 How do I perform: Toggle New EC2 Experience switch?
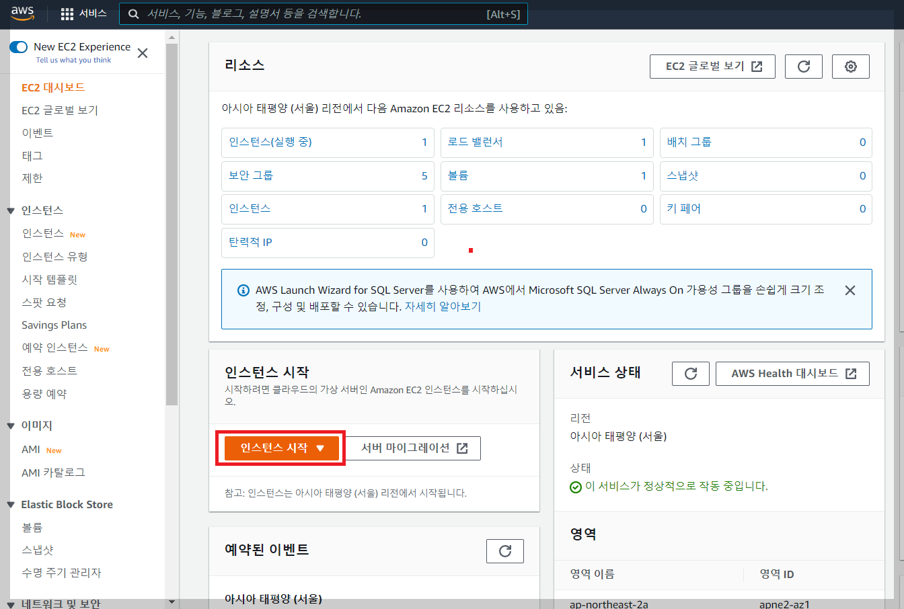pyautogui.click(x=18, y=47)
